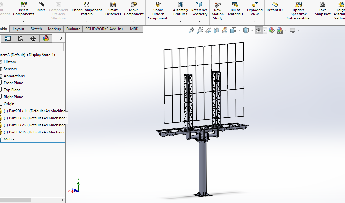Select component Part201<1>
This screenshot has height=203, width=345.
pos(34,111)
